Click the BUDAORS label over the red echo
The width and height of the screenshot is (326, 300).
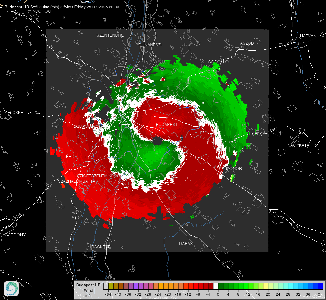pos(83,126)
